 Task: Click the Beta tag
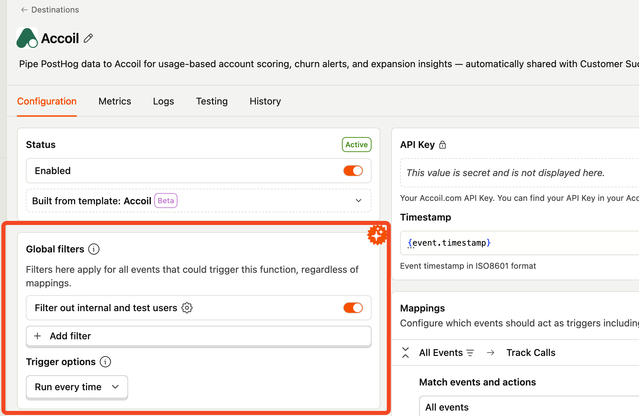166,201
